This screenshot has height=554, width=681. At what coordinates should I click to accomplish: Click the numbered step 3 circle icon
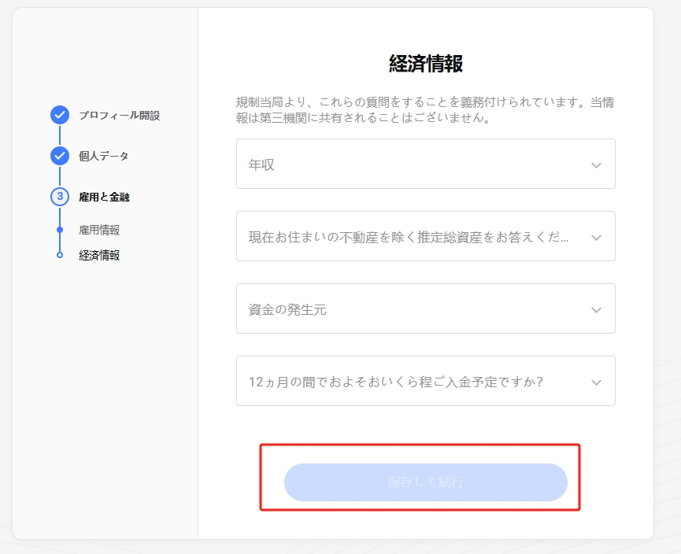coord(60,197)
